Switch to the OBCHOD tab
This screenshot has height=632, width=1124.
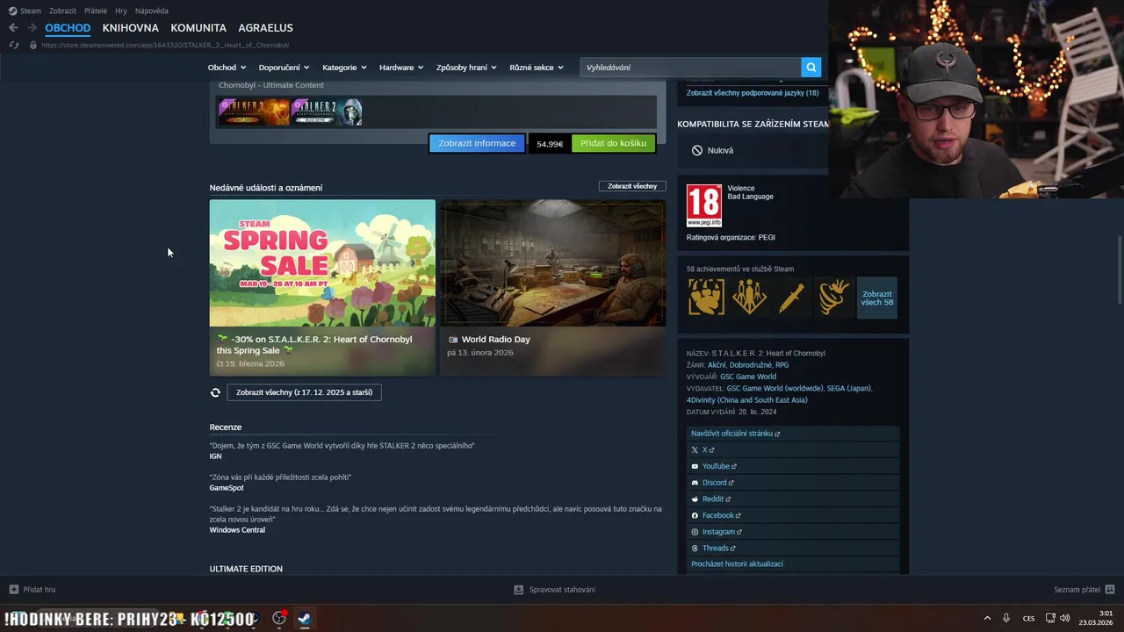pyautogui.click(x=68, y=28)
